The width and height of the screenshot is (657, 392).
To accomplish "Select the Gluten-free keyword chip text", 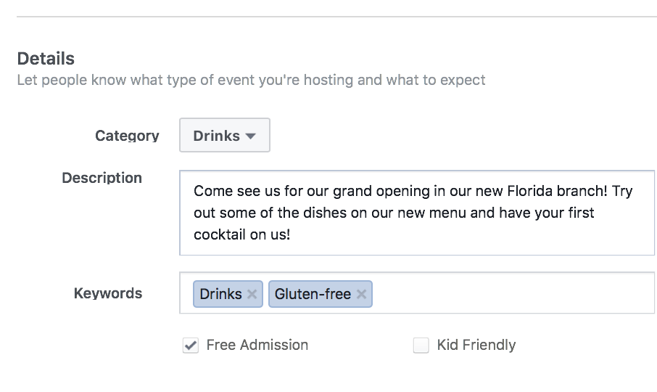I will click(x=313, y=294).
